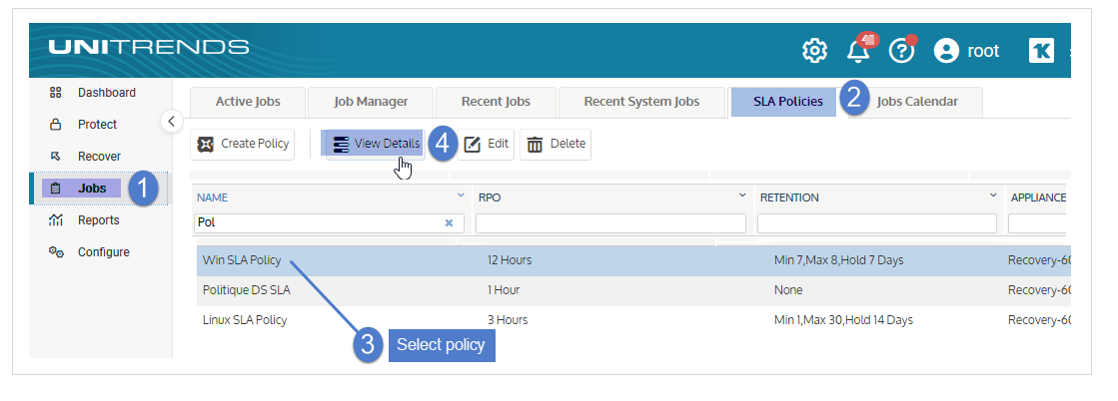Select the Linux SLA Policy row
1118x401 pixels.
point(633,320)
